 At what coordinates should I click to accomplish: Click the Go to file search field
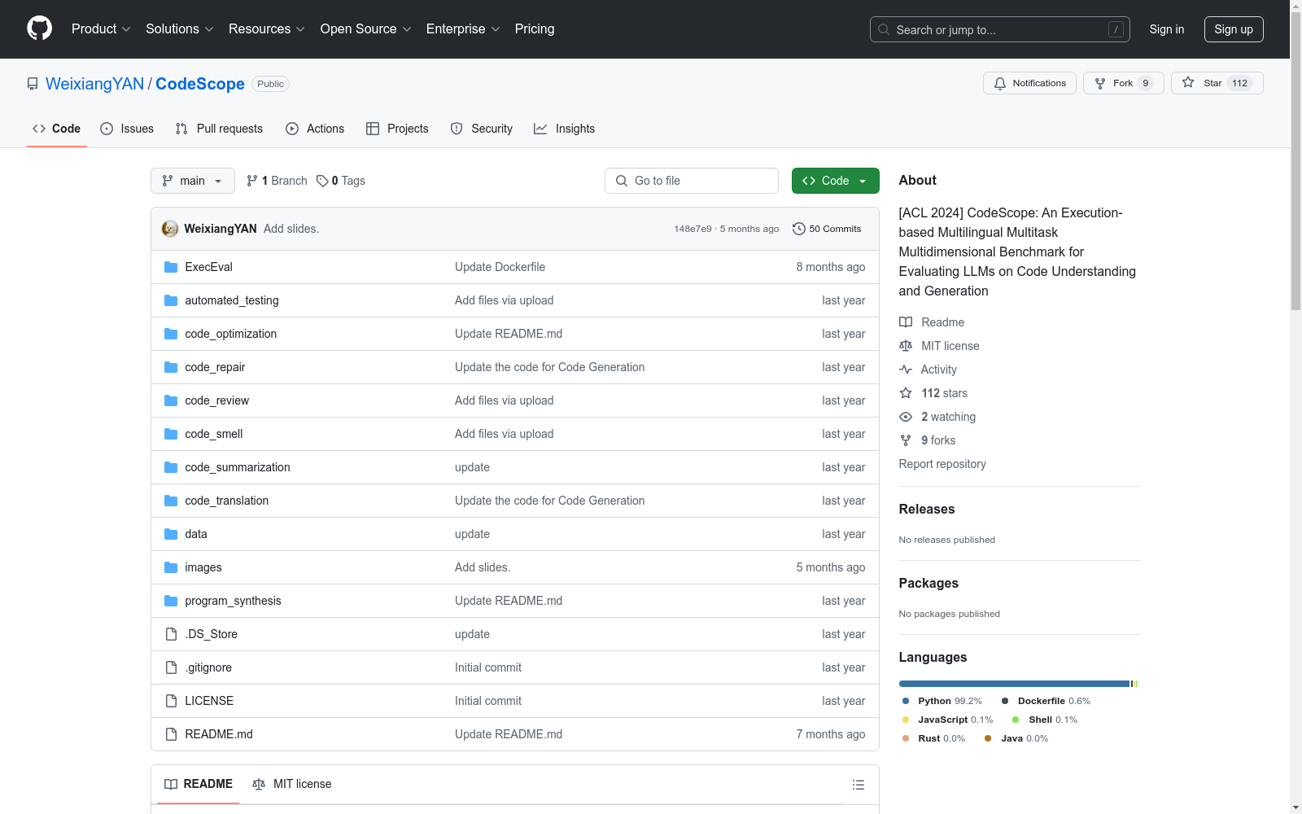tap(692, 181)
